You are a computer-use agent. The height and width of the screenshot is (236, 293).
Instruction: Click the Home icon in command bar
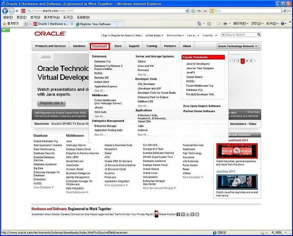click(x=199, y=24)
